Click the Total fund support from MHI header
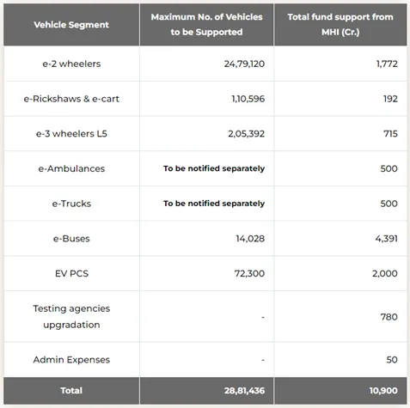The image size is (410, 408). [340, 24]
